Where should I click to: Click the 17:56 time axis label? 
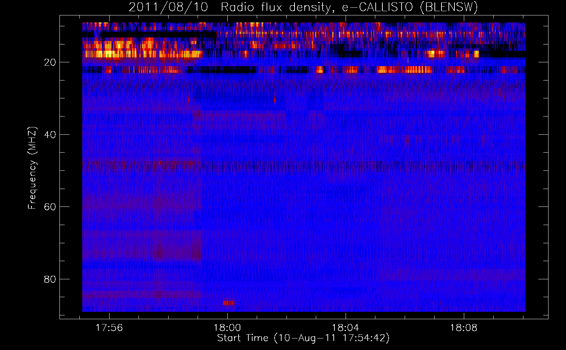[109, 328]
